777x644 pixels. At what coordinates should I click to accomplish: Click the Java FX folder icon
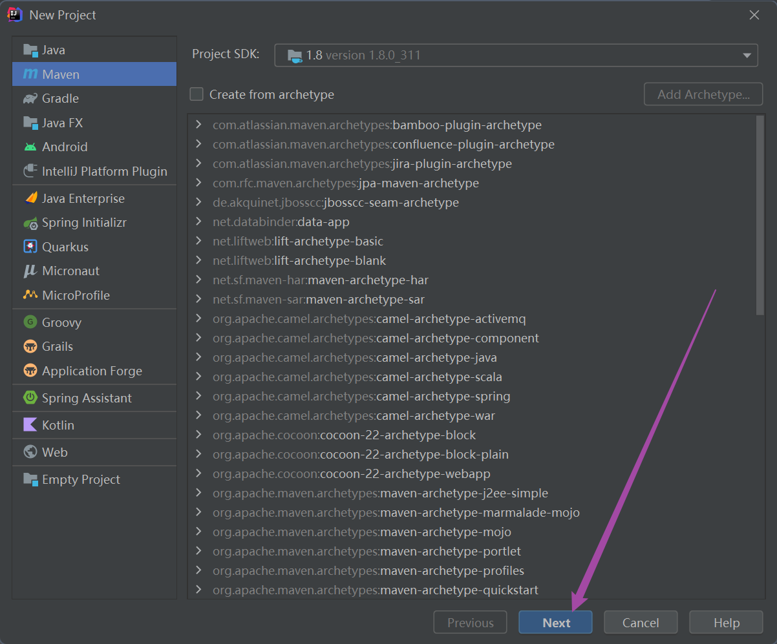[30, 123]
